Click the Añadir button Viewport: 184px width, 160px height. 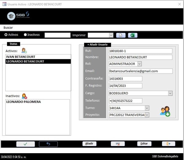pos(89,144)
